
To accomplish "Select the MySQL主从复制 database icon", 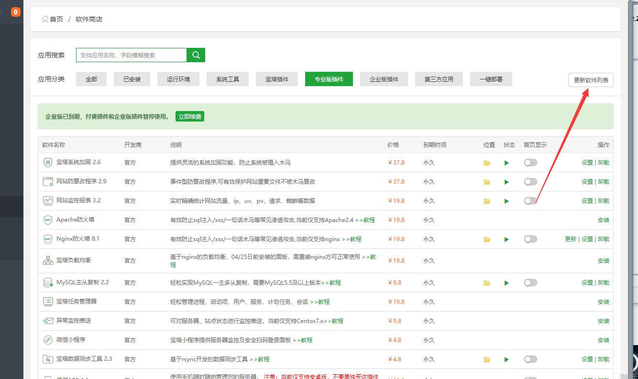I will coord(47,282).
